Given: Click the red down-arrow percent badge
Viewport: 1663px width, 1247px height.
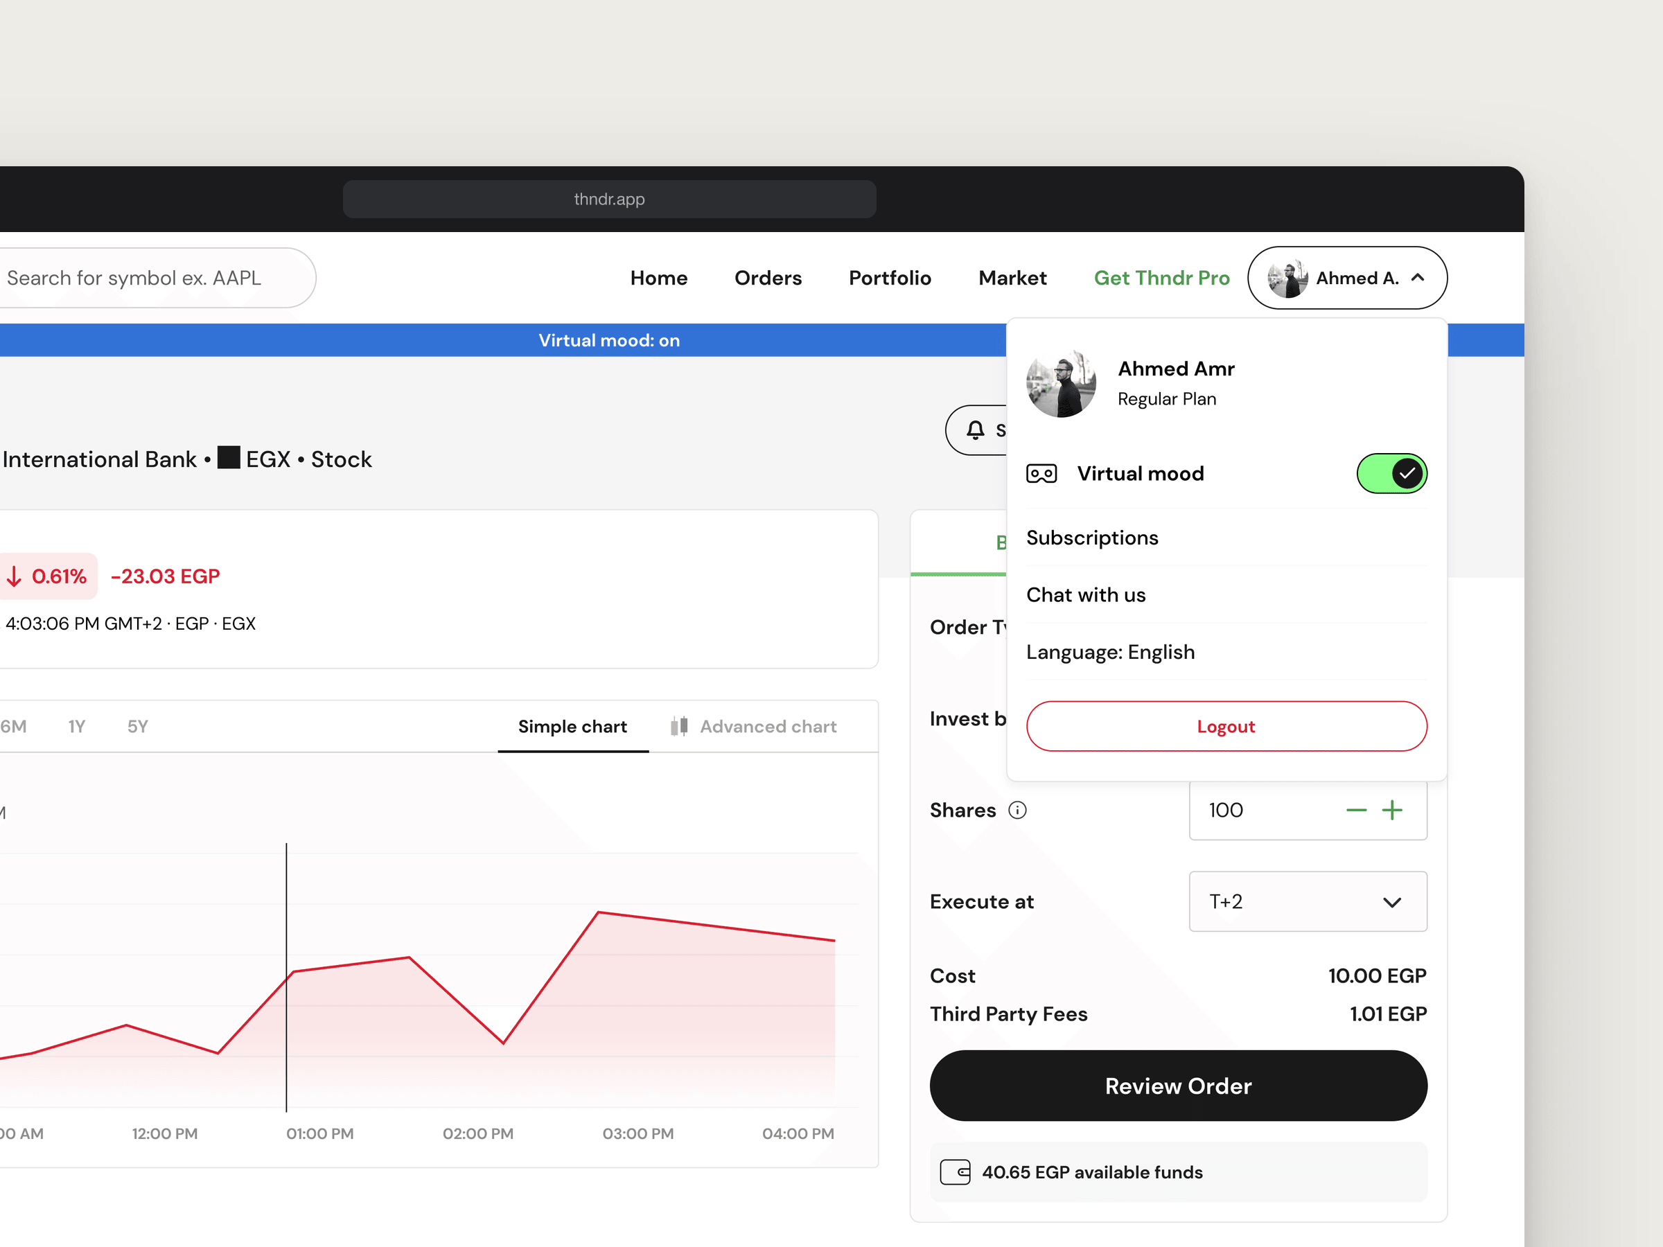Looking at the screenshot, I should (46, 576).
